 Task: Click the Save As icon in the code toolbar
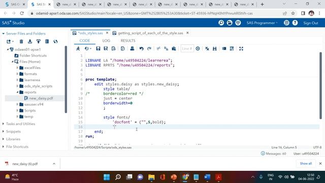(106, 49)
